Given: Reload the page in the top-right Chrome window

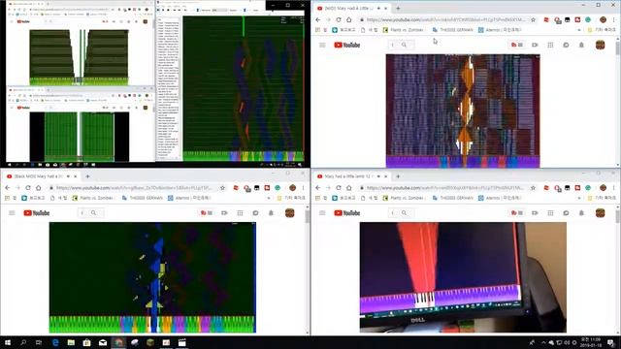Looking at the screenshot, I should tap(339, 19).
